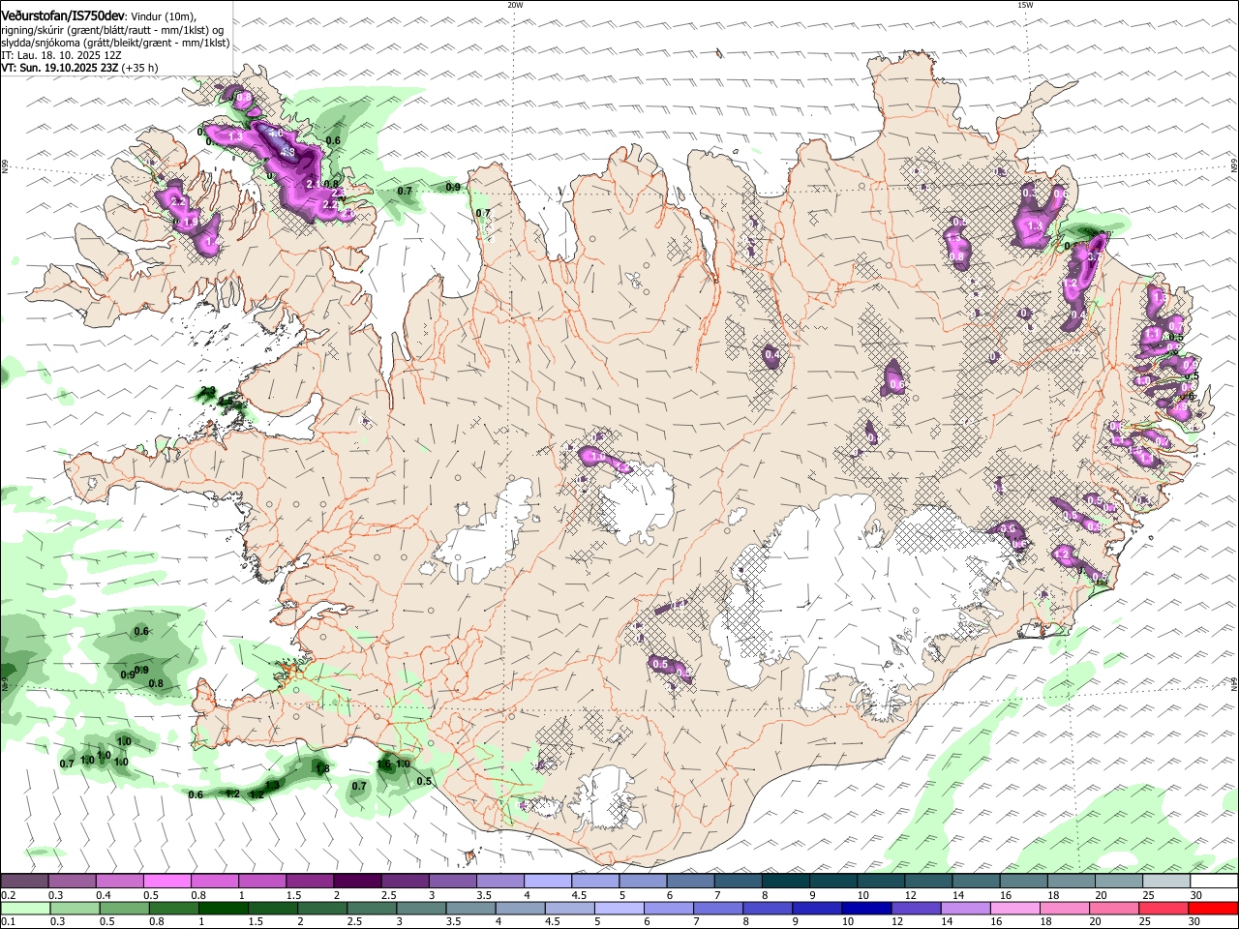Click the 'rigning/skúrir' legend description line
Image resolution: width=1239 pixels, height=929 pixels.
pos(114,29)
